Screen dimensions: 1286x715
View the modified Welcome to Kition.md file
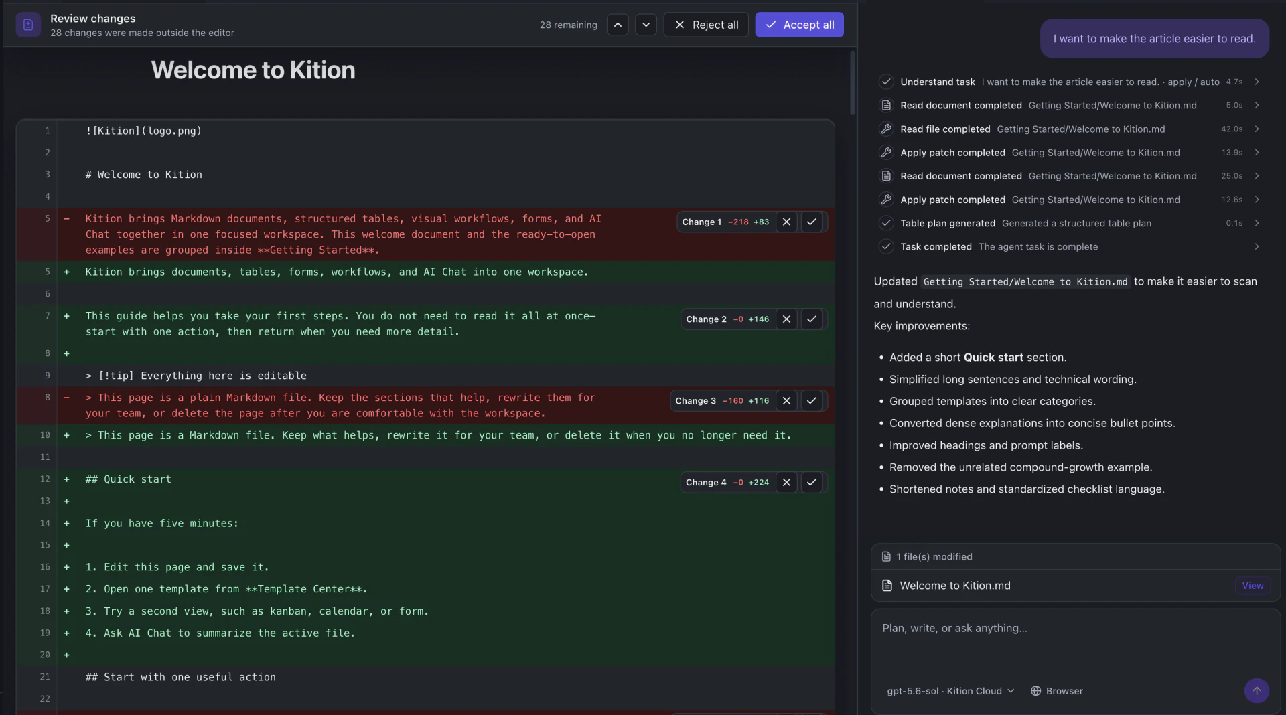[1253, 586]
